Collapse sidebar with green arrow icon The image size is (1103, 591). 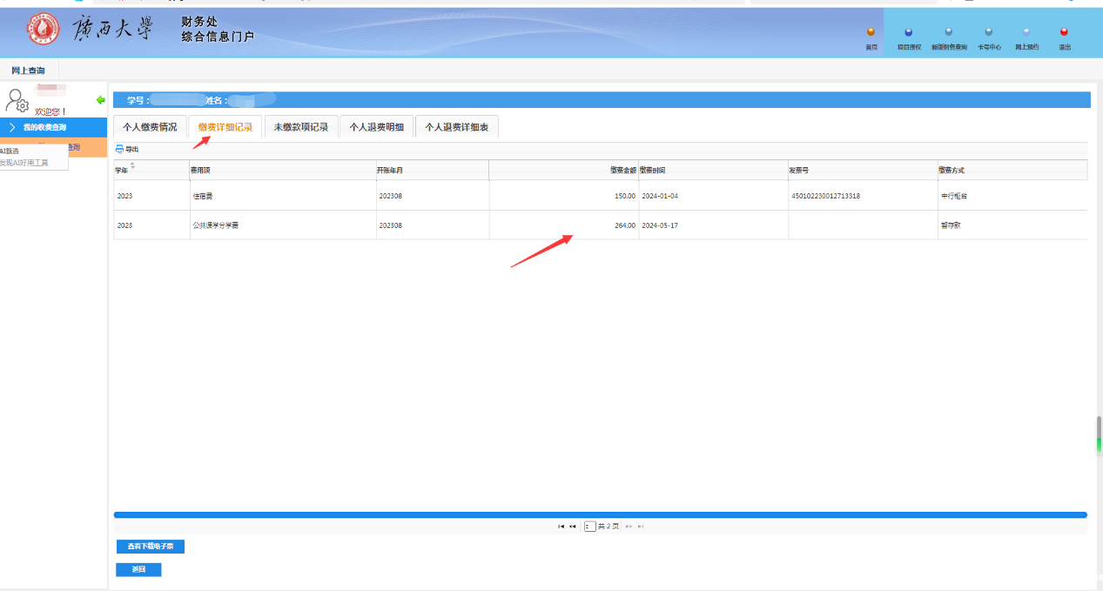100,100
